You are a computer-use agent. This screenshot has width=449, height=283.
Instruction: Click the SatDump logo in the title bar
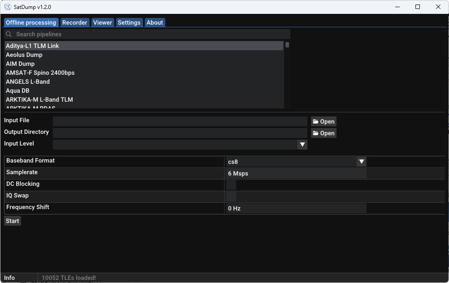click(8, 7)
